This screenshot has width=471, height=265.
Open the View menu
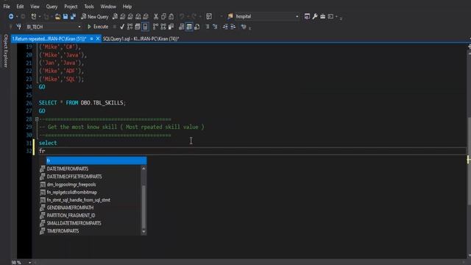[35, 7]
